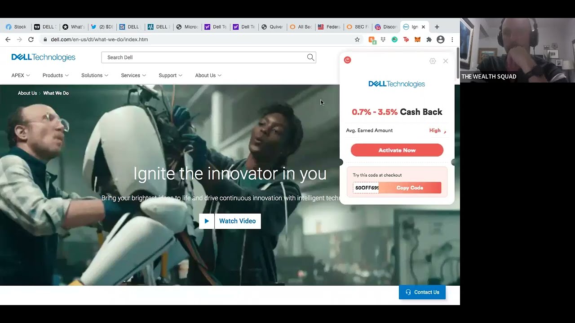Click the red Rakuten-style logo in popup
The height and width of the screenshot is (323, 575).
coord(347,60)
